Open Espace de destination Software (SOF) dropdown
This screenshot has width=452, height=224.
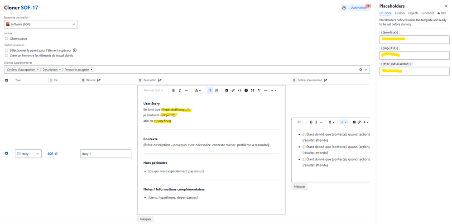click(41, 24)
